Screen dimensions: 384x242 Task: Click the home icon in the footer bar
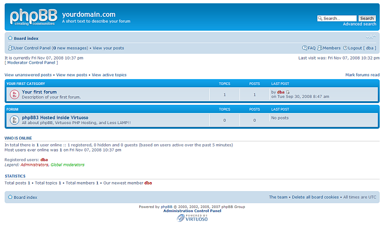coord(10,197)
